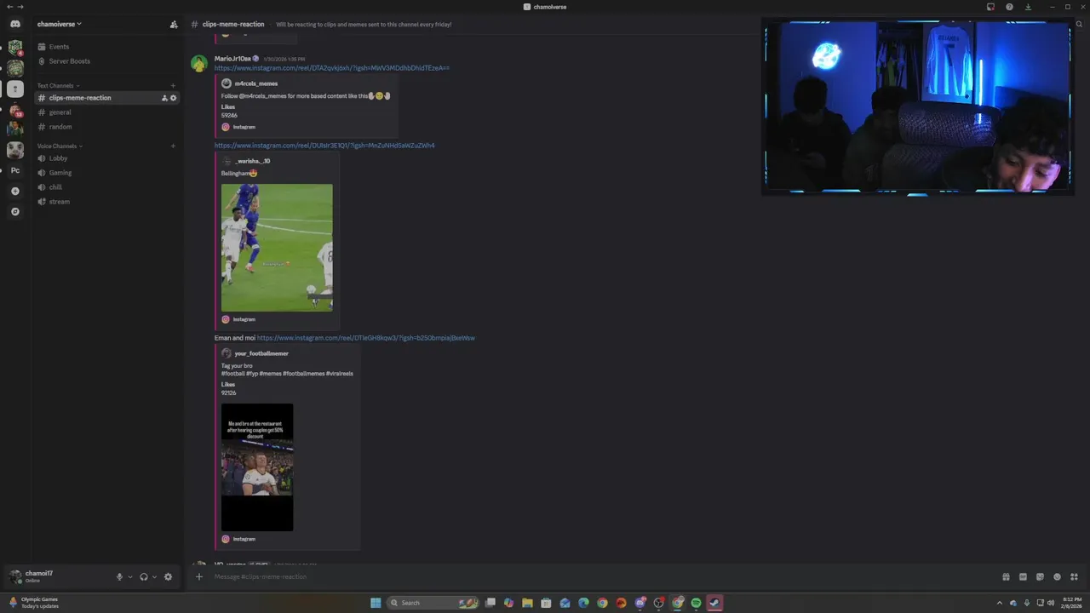Open Discord help icon in title bar
1090x613 pixels.
1009,7
